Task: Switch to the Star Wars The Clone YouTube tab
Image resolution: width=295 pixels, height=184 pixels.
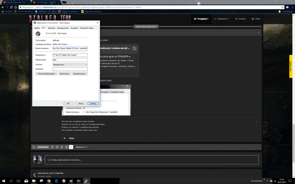Action: [15, 2]
